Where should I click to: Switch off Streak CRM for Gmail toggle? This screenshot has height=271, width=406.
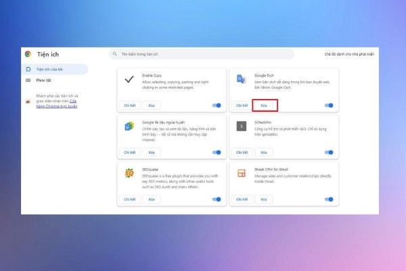(x=329, y=199)
